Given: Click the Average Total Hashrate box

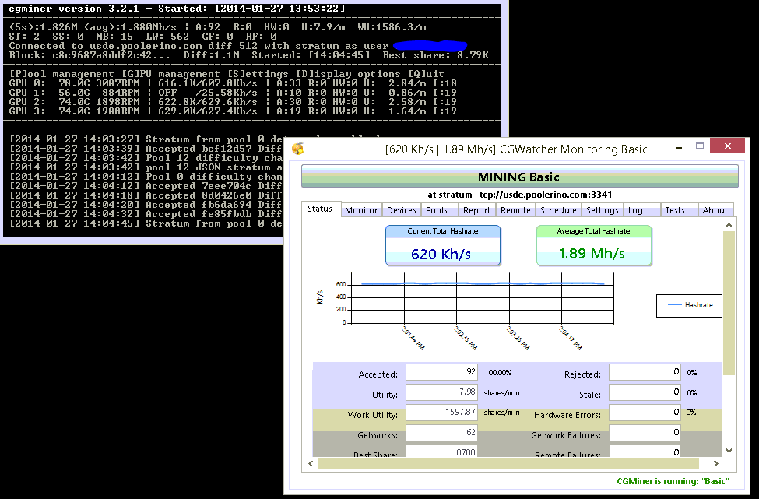Looking at the screenshot, I should pyautogui.click(x=593, y=245).
